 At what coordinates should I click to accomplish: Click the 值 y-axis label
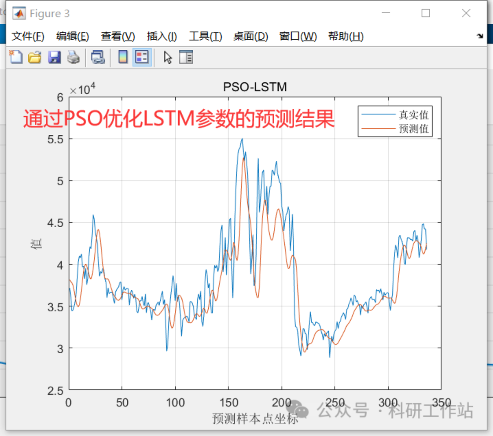point(36,244)
